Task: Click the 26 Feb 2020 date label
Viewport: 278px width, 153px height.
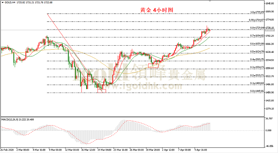Action: [x=7, y=150]
